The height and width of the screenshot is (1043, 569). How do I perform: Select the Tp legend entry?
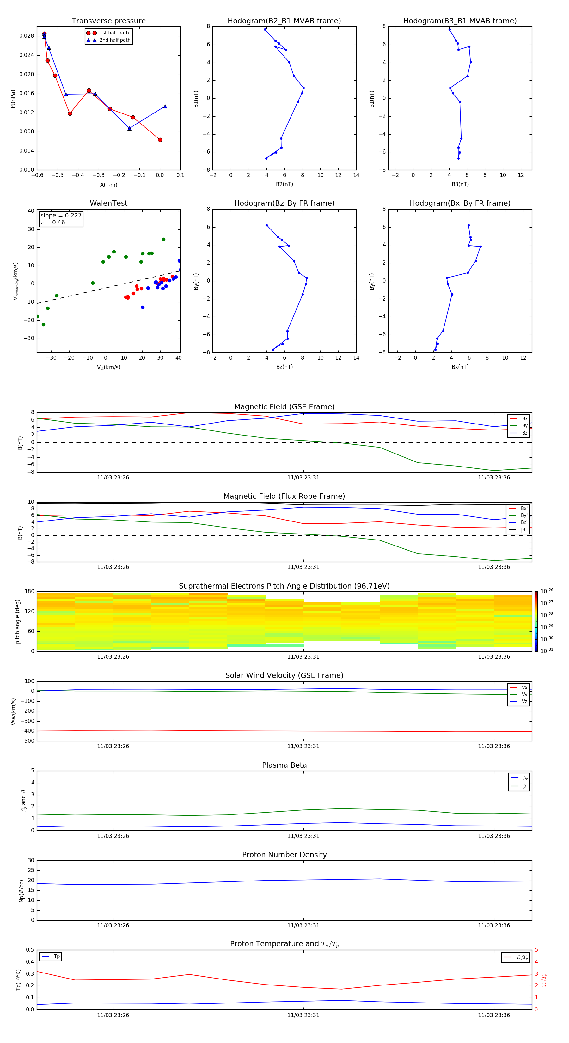coord(51,956)
